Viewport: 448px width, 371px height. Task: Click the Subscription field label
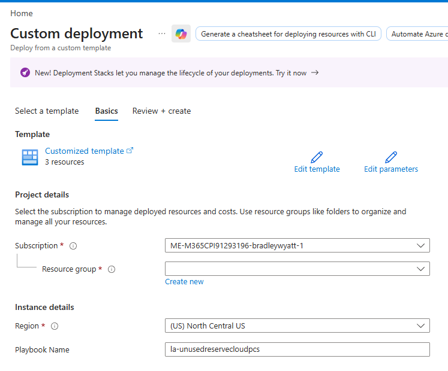click(37, 246)
